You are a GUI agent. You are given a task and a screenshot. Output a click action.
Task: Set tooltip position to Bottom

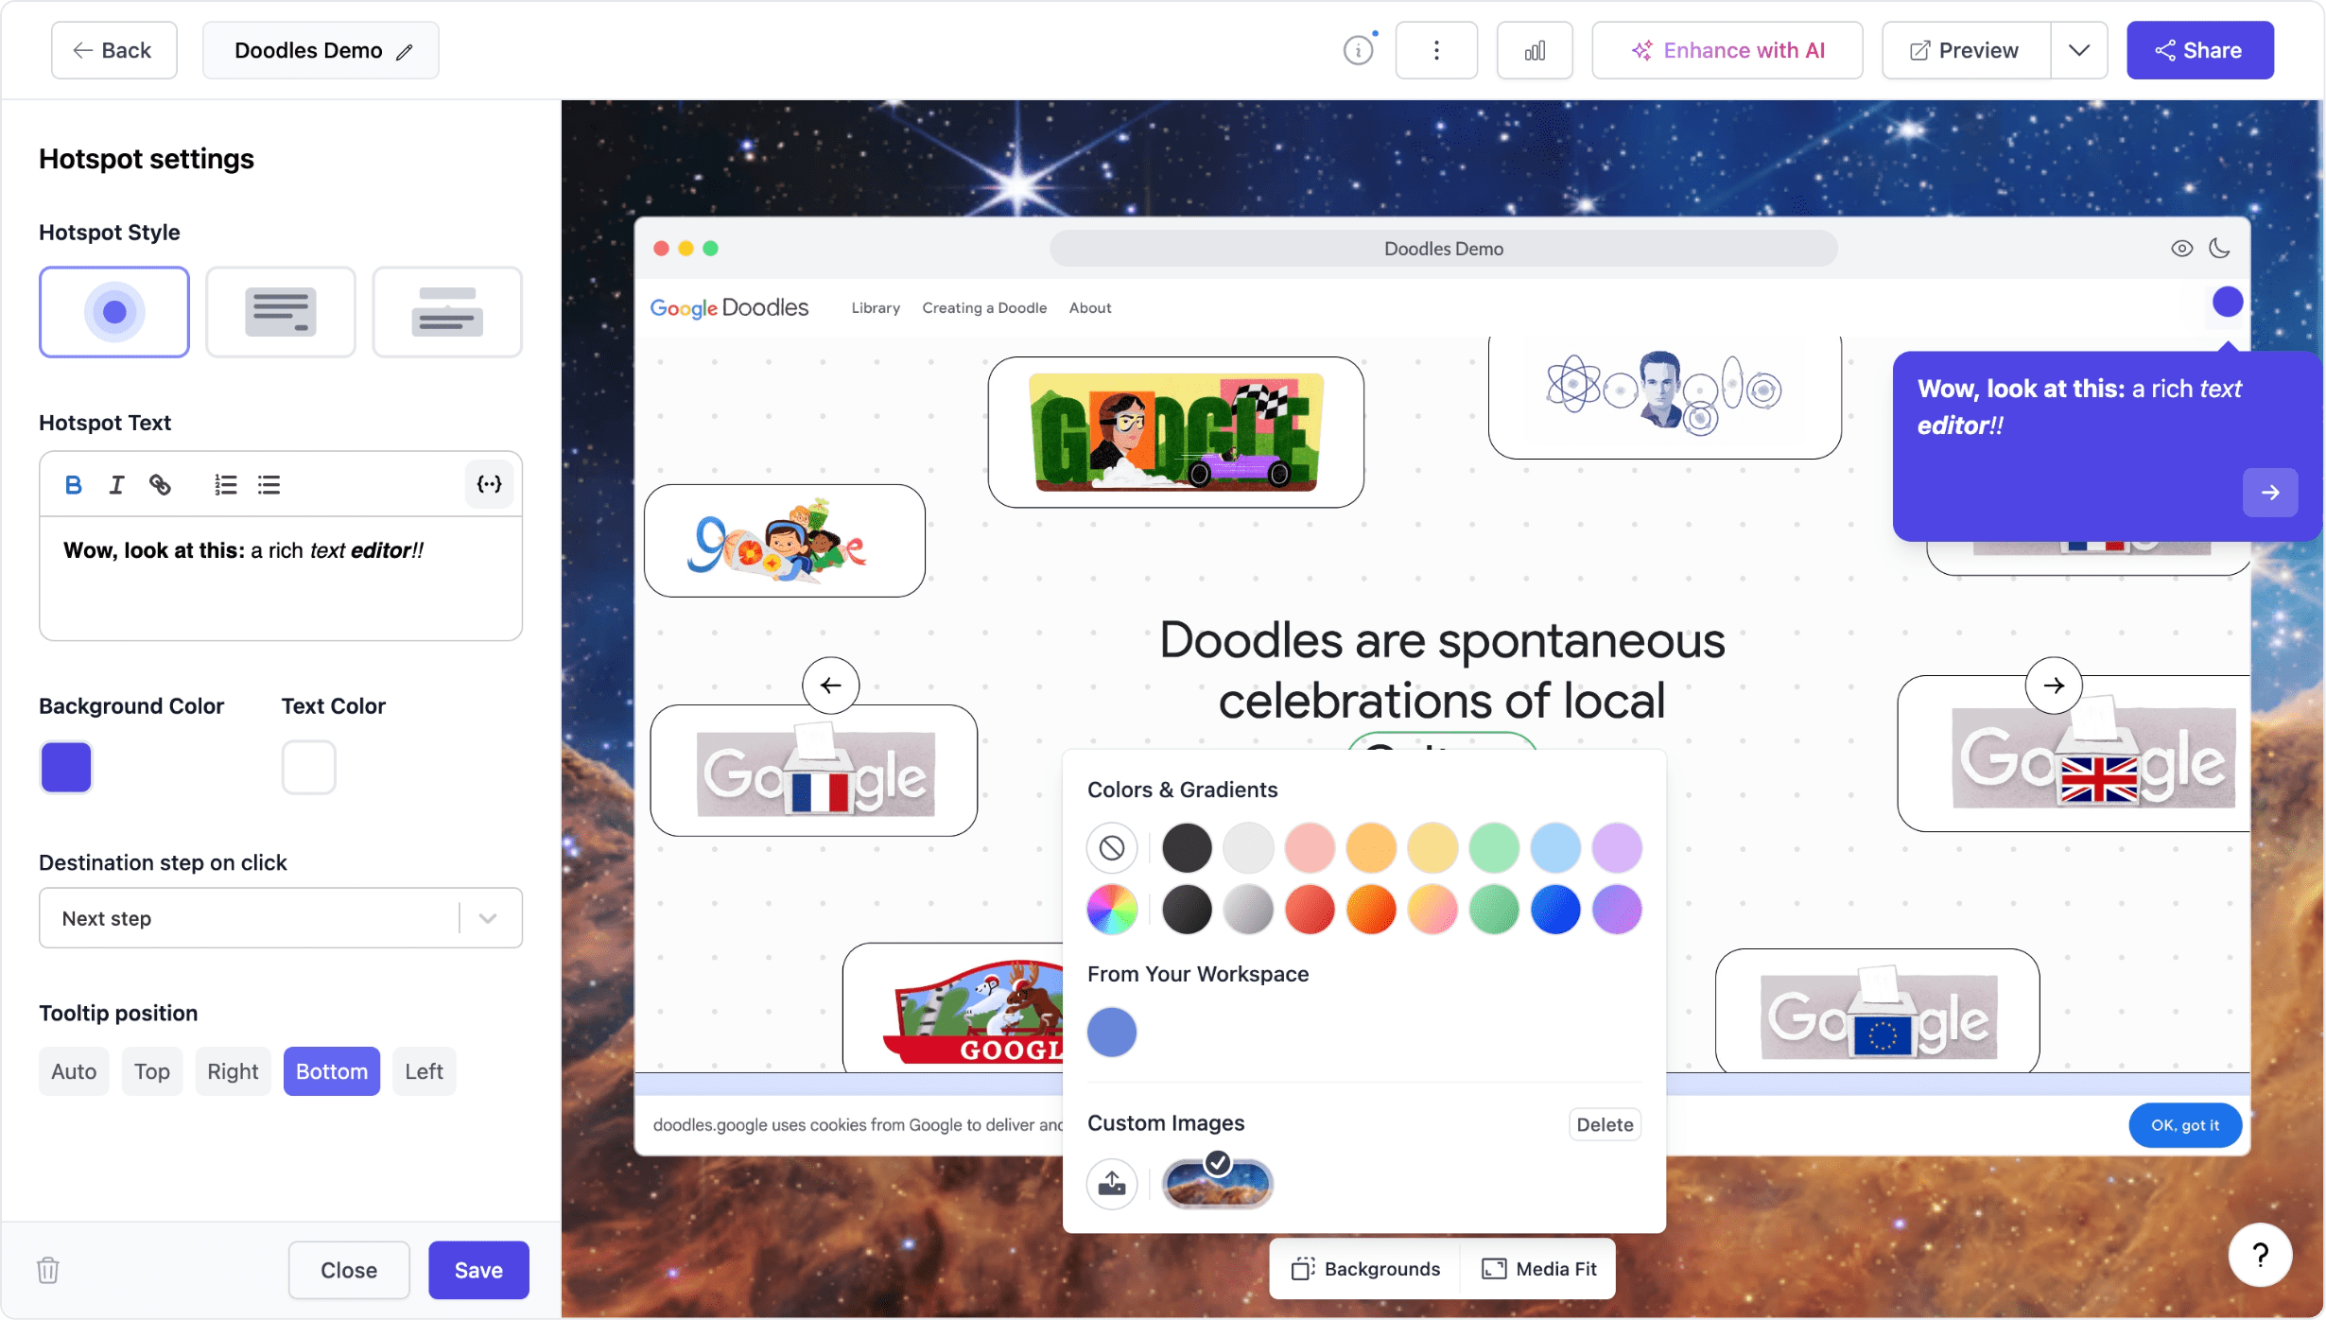point(332,1071)
